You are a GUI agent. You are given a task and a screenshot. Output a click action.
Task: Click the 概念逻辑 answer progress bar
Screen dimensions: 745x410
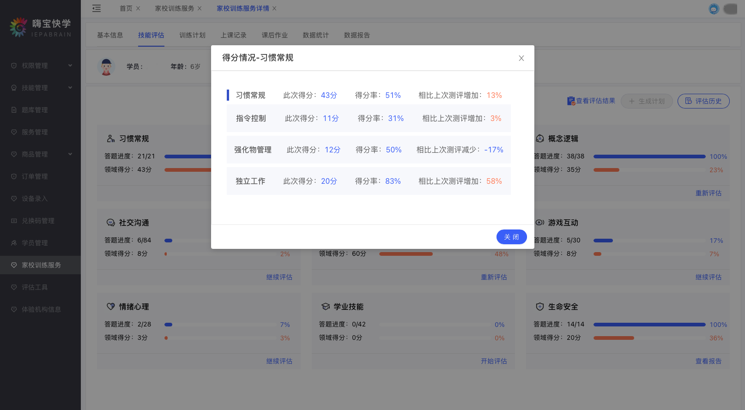(649, 157)
